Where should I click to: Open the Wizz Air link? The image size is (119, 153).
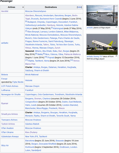point(5,145)
